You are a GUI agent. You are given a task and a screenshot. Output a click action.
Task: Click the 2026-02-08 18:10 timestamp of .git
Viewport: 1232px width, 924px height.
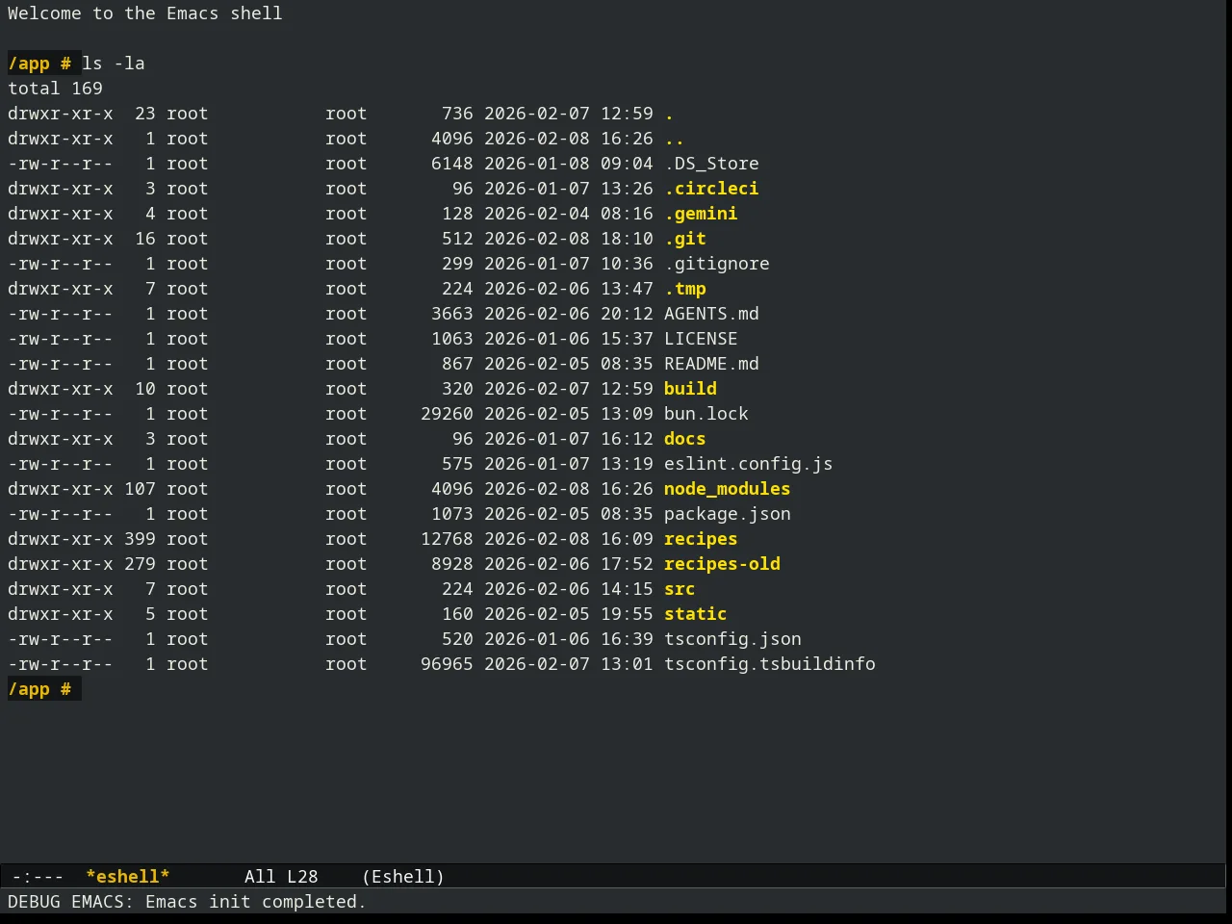coord(569,239)
